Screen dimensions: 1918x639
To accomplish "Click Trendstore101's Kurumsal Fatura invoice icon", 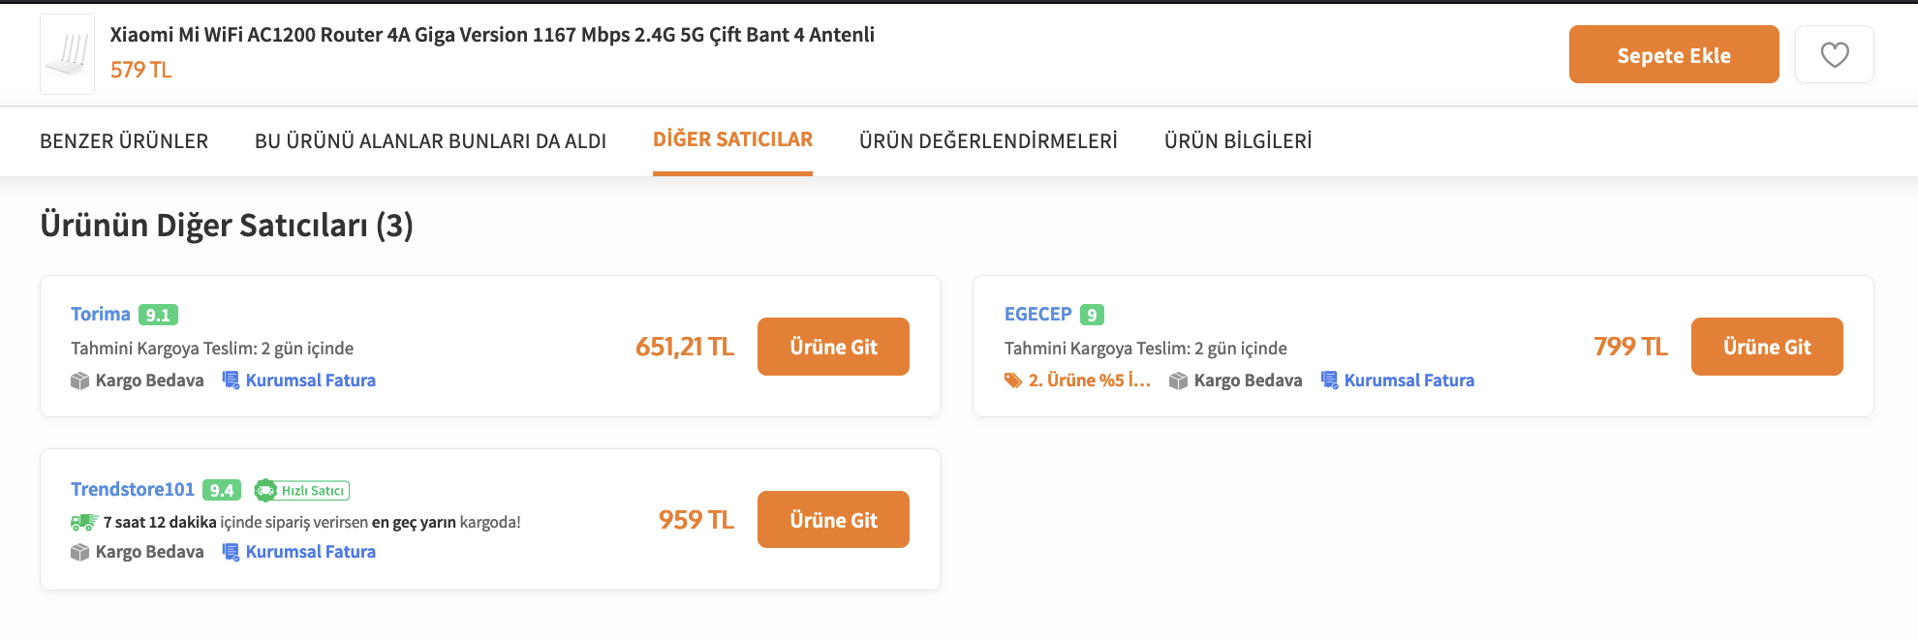I will (231, 552).
